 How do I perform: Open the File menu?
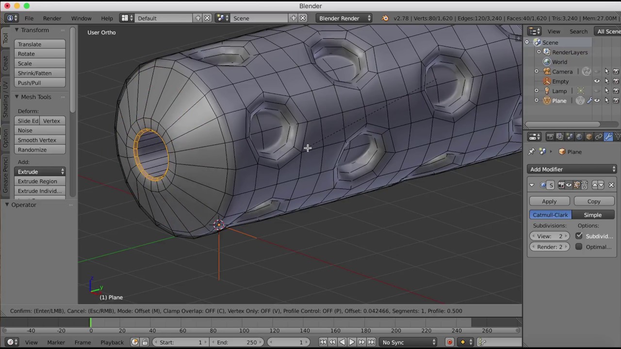(29, 18)
